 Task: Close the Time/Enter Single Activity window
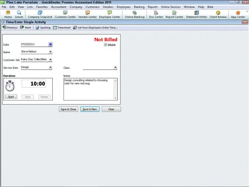pos(245,22)
